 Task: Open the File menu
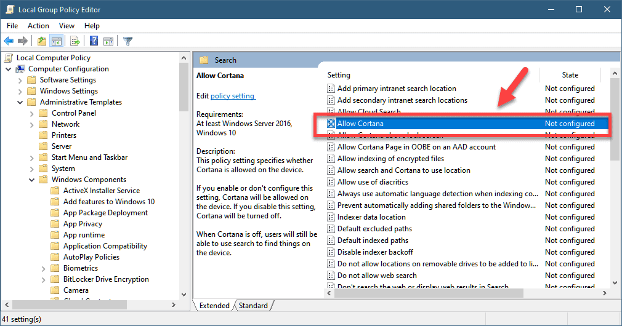click(12, 26)
